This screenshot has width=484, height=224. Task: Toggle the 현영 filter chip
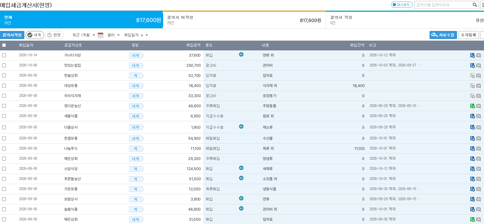coord(54,35)
